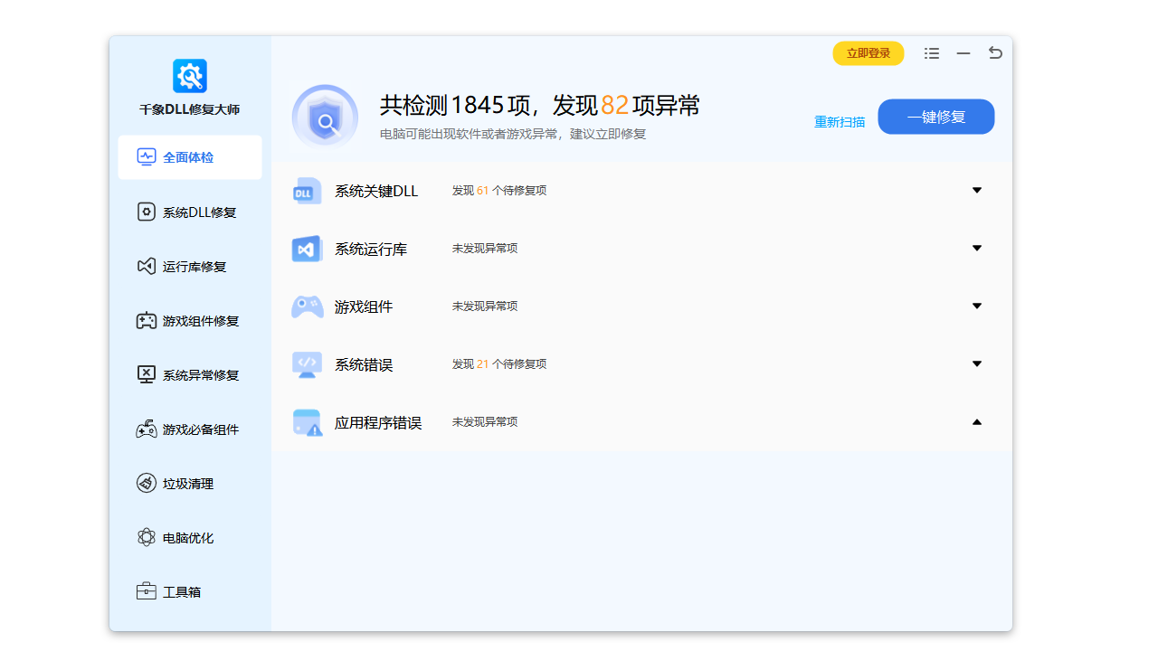This screenshot has height=651, width=1158.
Task: Click the 立即登录 login button
Action: point(868,53)
